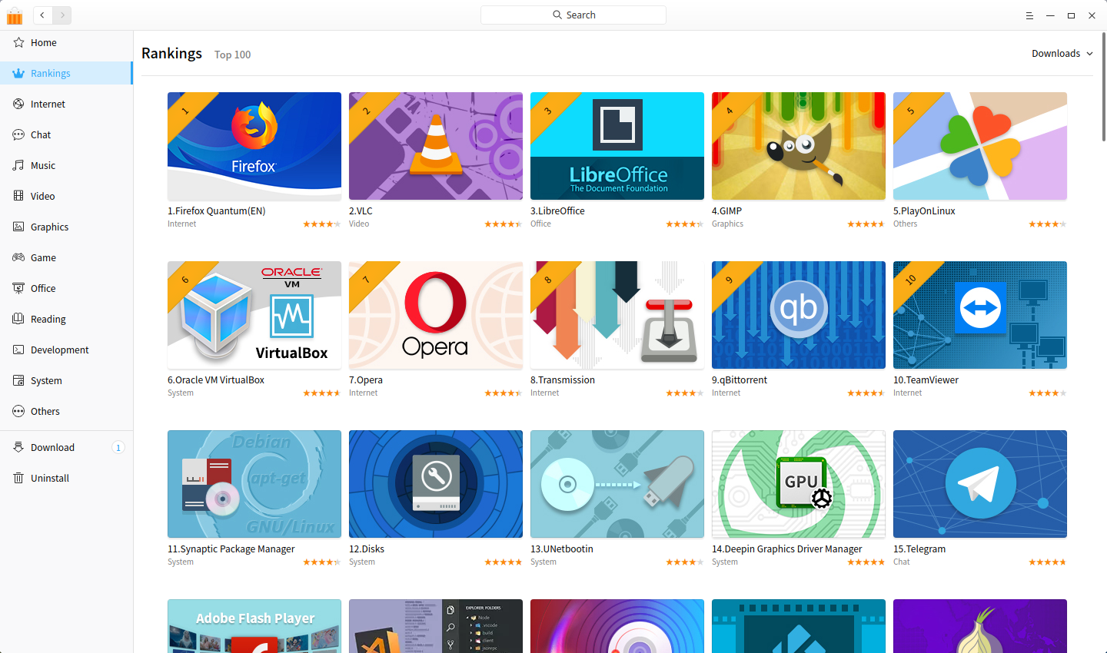
Task: Click the Download tray icon
Action: pos(18,447)
